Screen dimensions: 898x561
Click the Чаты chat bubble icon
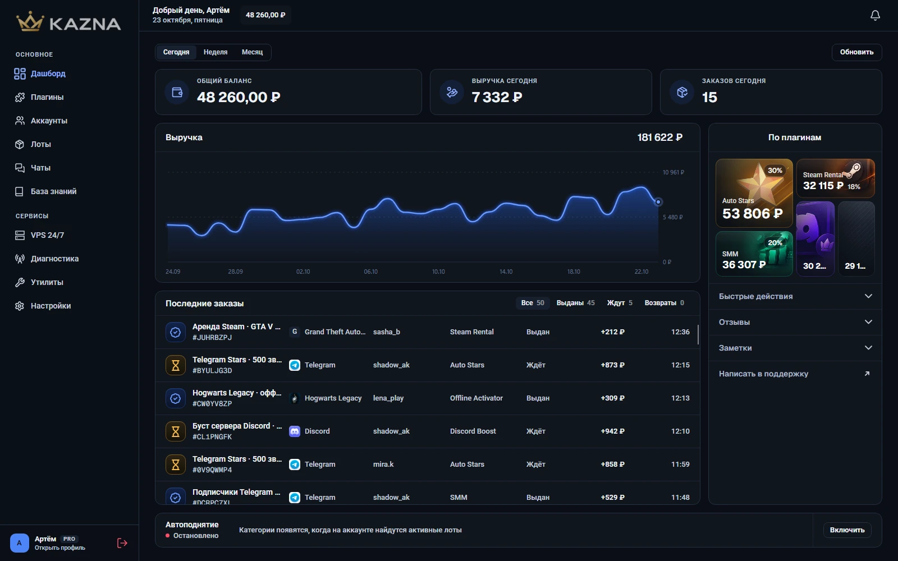[20, 168]
